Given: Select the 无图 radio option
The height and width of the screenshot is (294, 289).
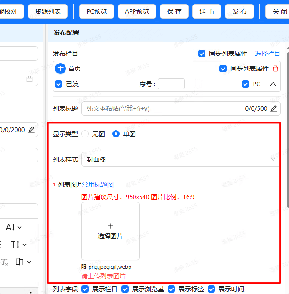Looking at the screenshot, I should [85, 134].
